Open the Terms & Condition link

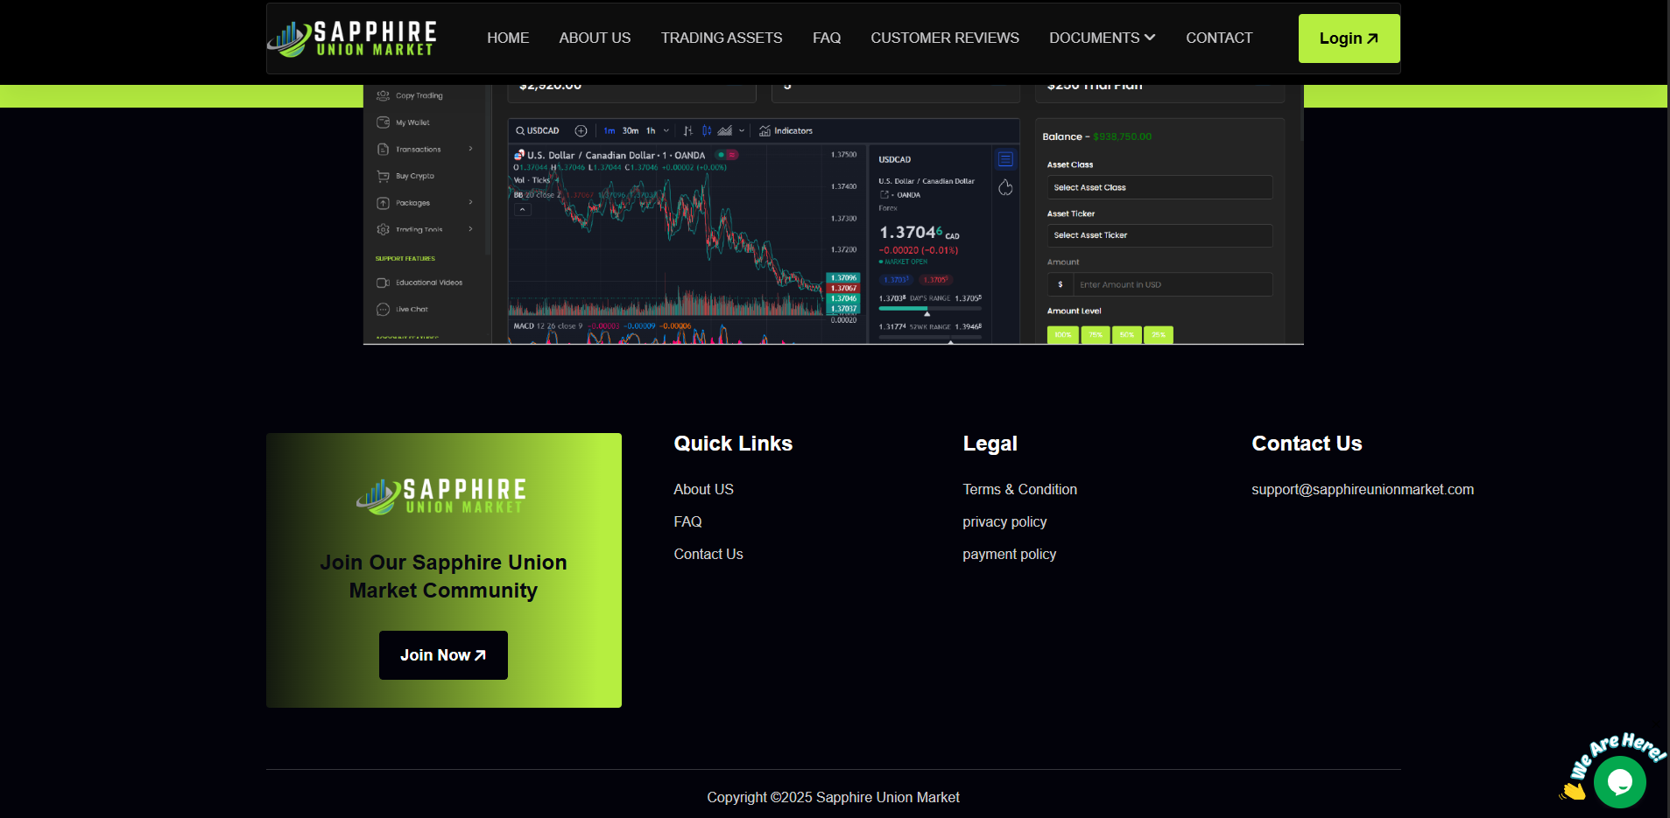pos(1019,489)
